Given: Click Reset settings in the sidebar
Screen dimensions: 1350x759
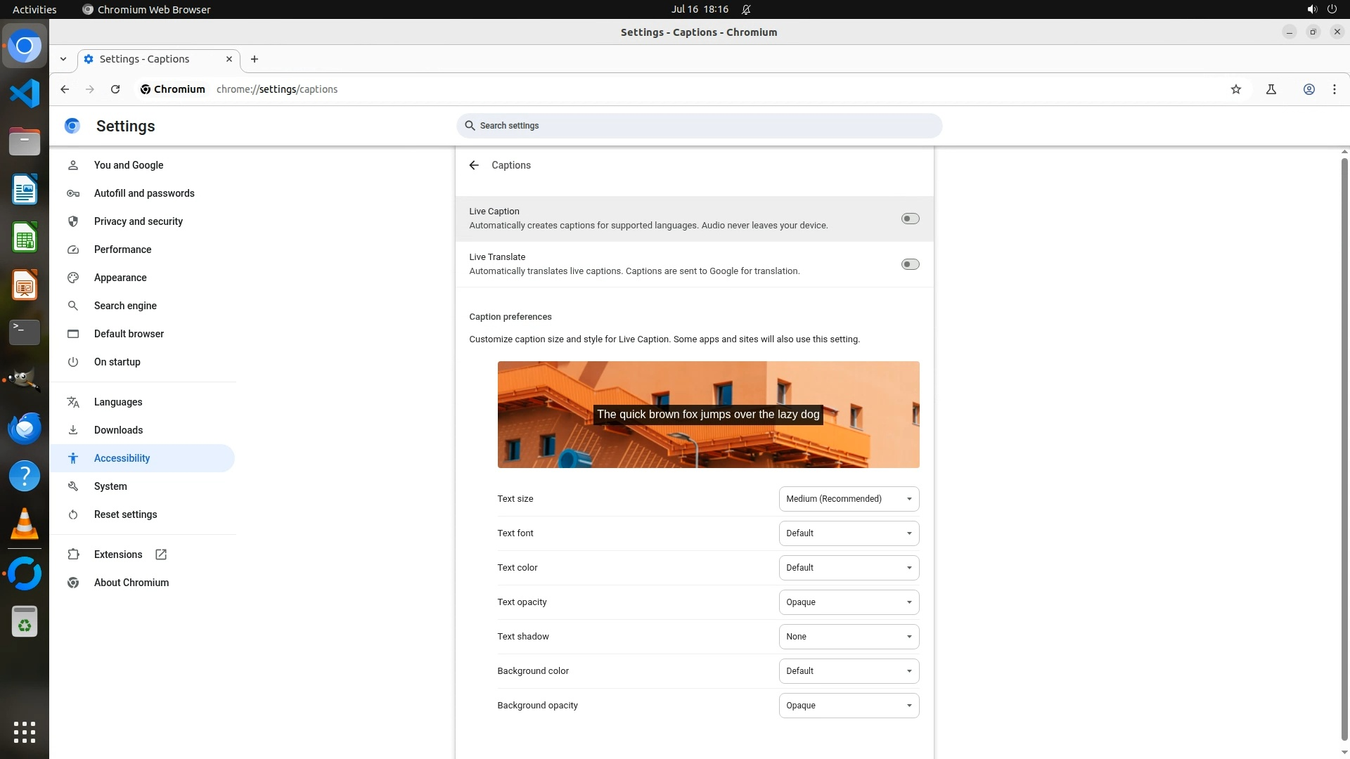Looking at the screenshot, I should point(125,514).
